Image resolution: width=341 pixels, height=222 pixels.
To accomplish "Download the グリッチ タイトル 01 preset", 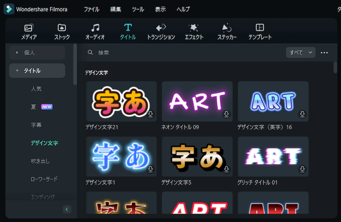I will point(302,170).
